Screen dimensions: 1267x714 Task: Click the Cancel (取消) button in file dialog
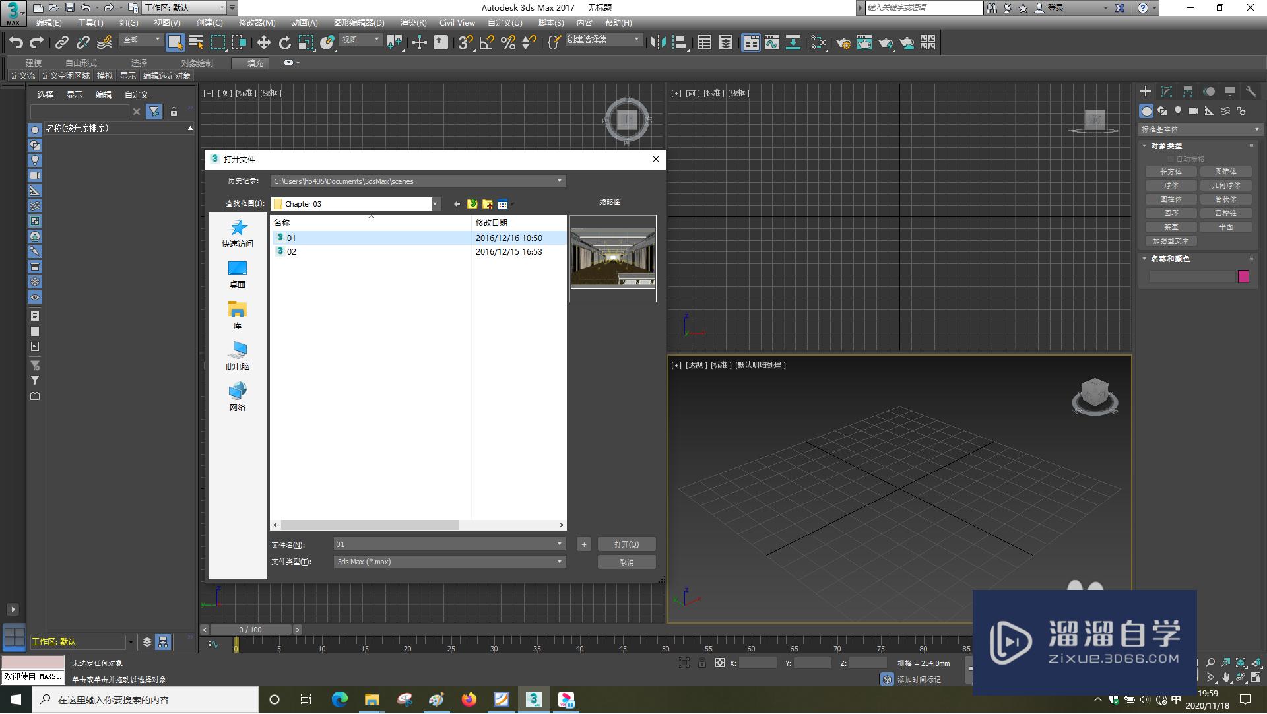click(x=626, y=563)
